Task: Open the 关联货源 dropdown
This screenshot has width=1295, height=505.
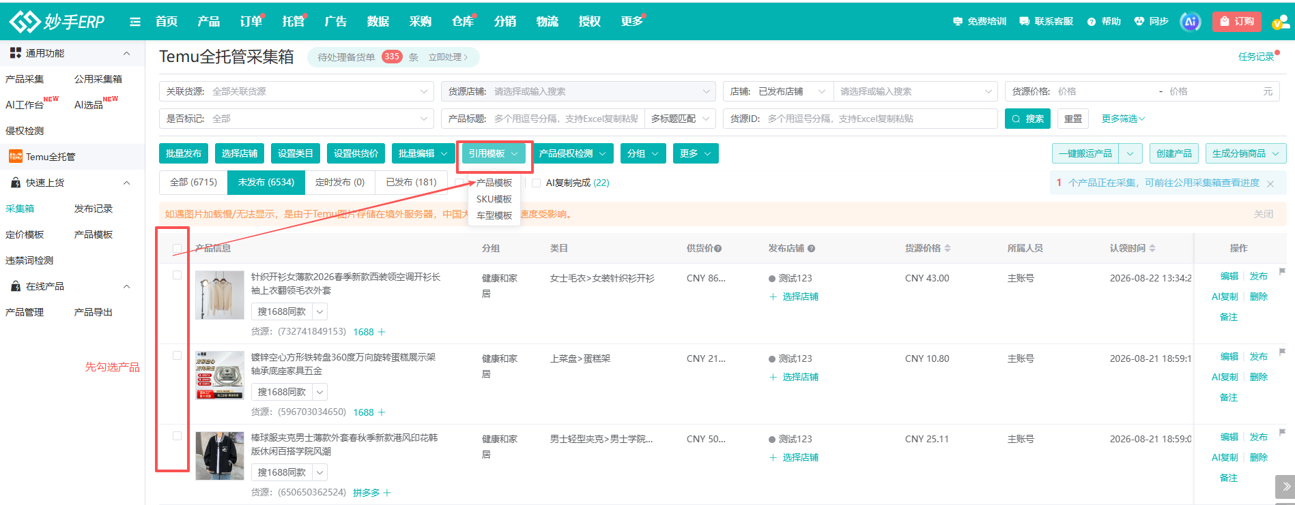Action: tap(296, 91)
